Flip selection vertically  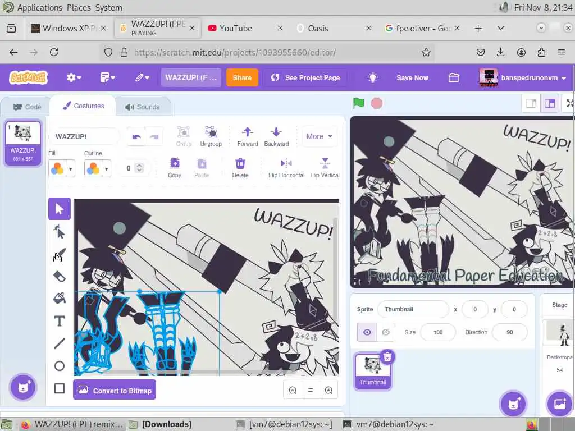point(325,168)
